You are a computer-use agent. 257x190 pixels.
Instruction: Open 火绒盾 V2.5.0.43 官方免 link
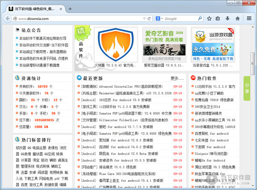tap(116, 65)
